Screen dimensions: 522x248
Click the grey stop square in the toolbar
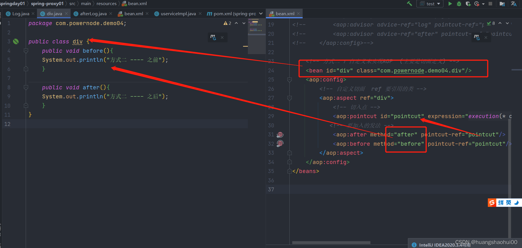coord(490,4)
